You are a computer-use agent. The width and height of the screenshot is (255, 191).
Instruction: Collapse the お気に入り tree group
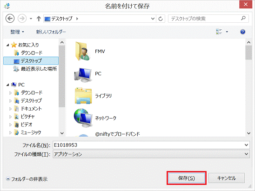(x=7, y=45)
